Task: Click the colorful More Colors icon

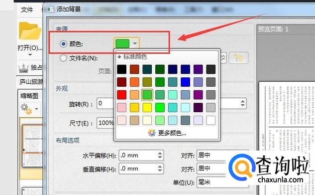Action: [152, 133]
